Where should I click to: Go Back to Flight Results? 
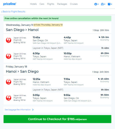pos(13,12)
